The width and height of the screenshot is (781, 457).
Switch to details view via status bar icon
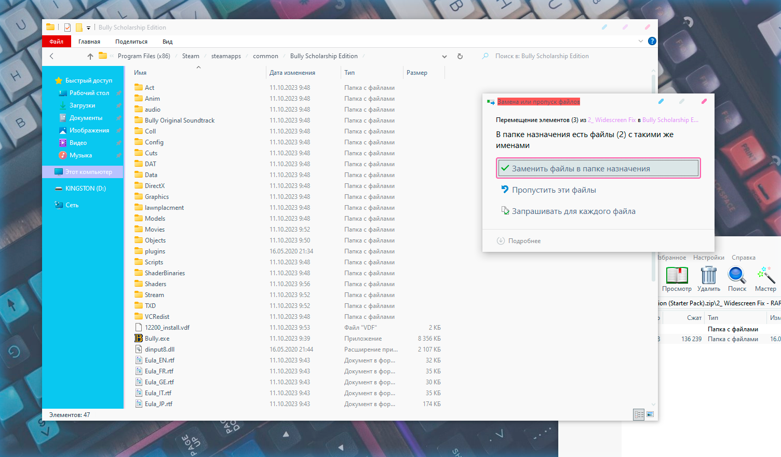click(x=639, y=414)
